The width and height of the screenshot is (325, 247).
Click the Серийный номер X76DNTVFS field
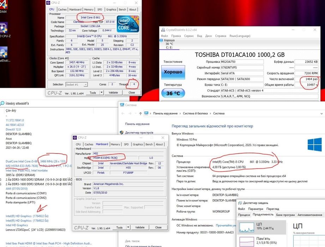tap(242, 67)
